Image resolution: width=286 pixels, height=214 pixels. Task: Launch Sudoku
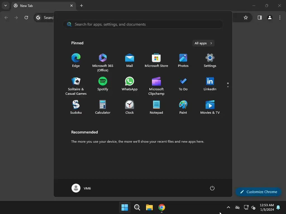[x=76, y=107]
